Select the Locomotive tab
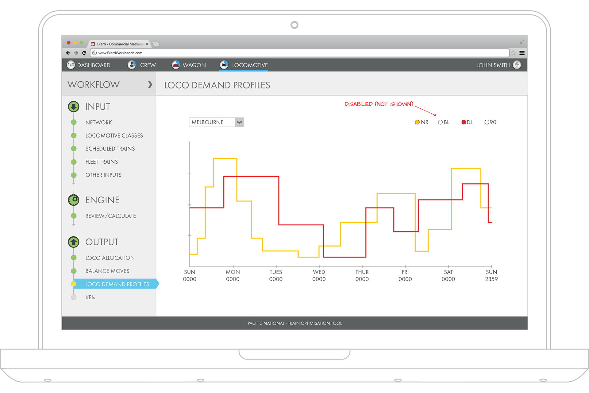 244,65
